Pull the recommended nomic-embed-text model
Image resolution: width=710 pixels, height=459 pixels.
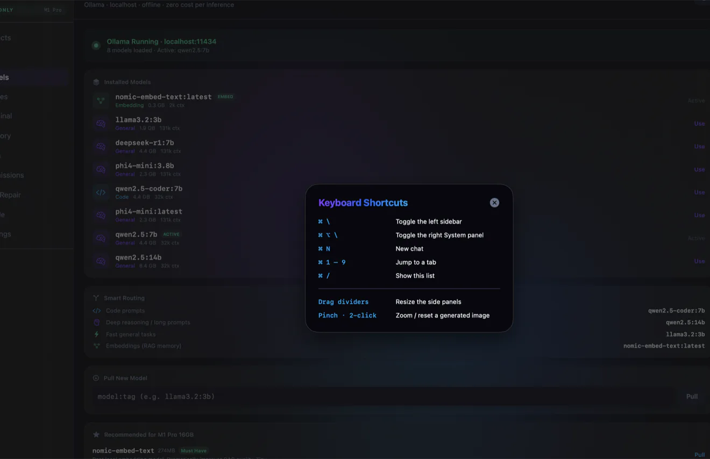tap(699, 455)
